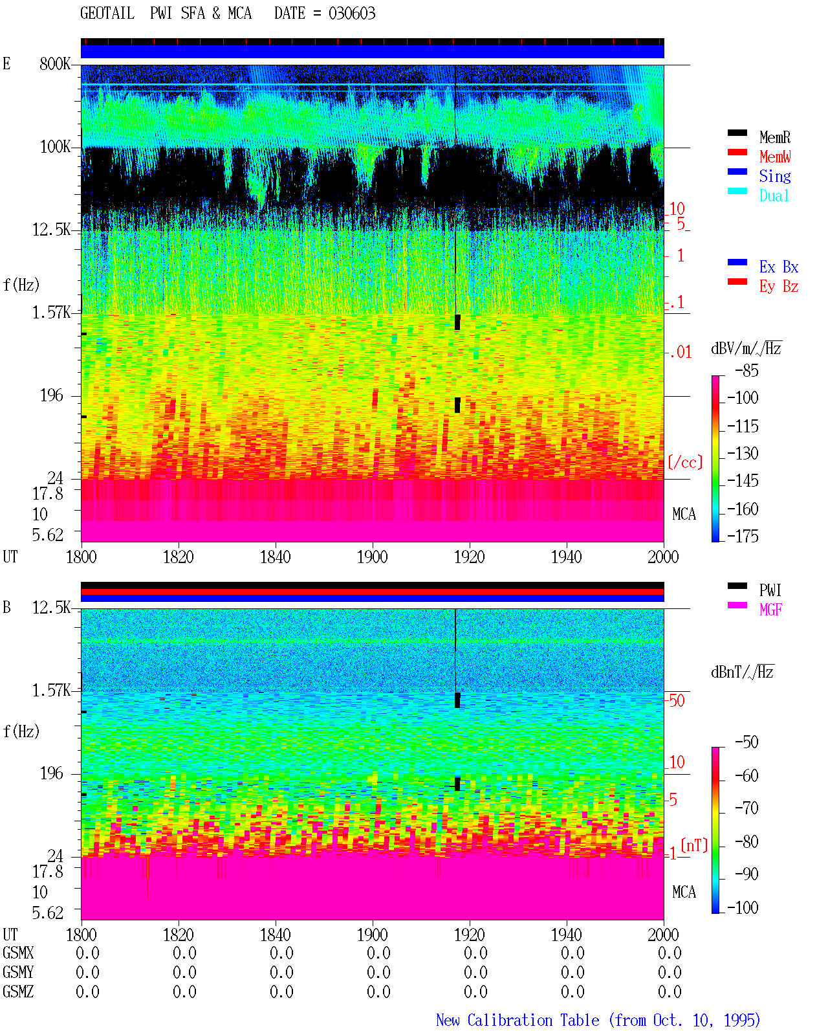Click the cyan Dual legend swatch
828x1031 pixels.
pyautogui.click(x=737, y=192)
